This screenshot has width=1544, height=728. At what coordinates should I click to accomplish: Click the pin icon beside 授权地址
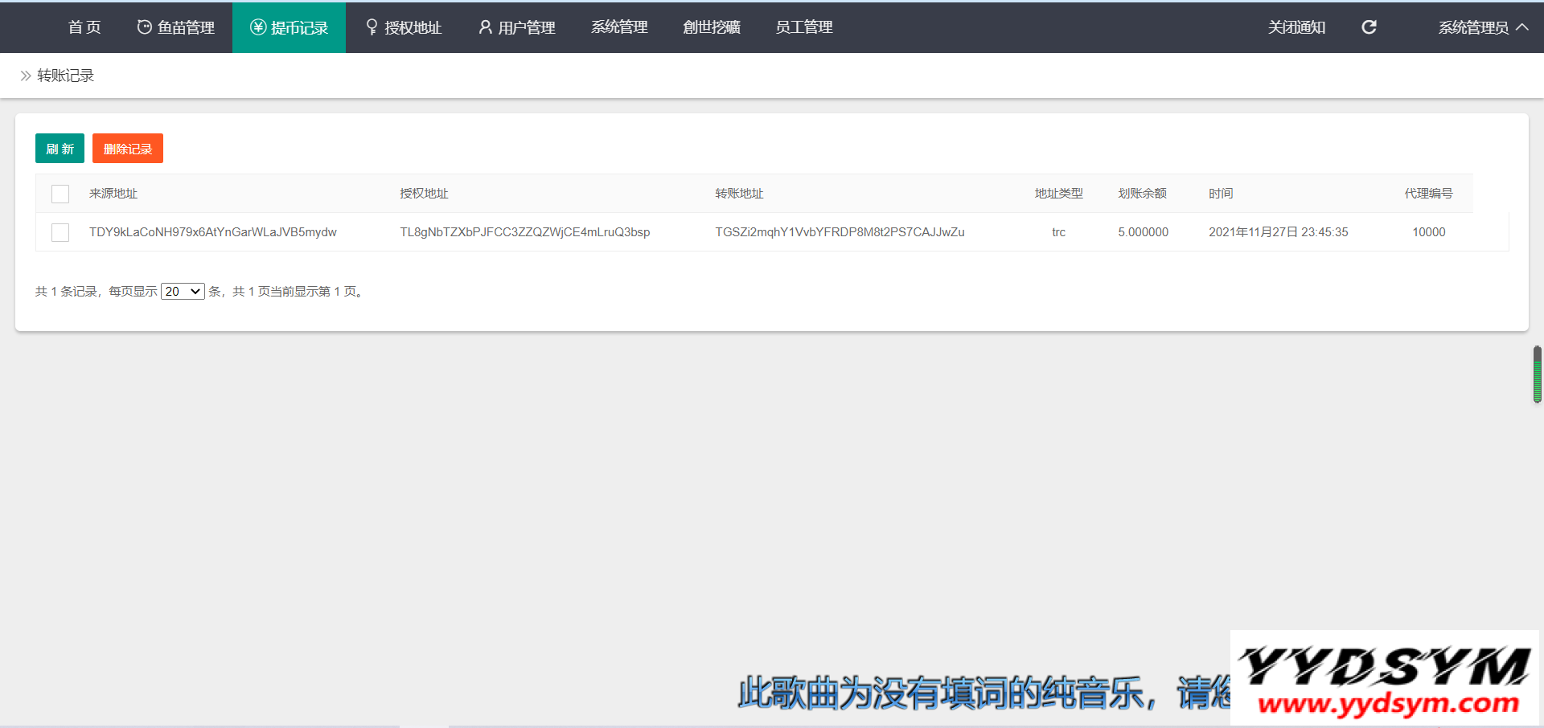click(x=372, y=27)
